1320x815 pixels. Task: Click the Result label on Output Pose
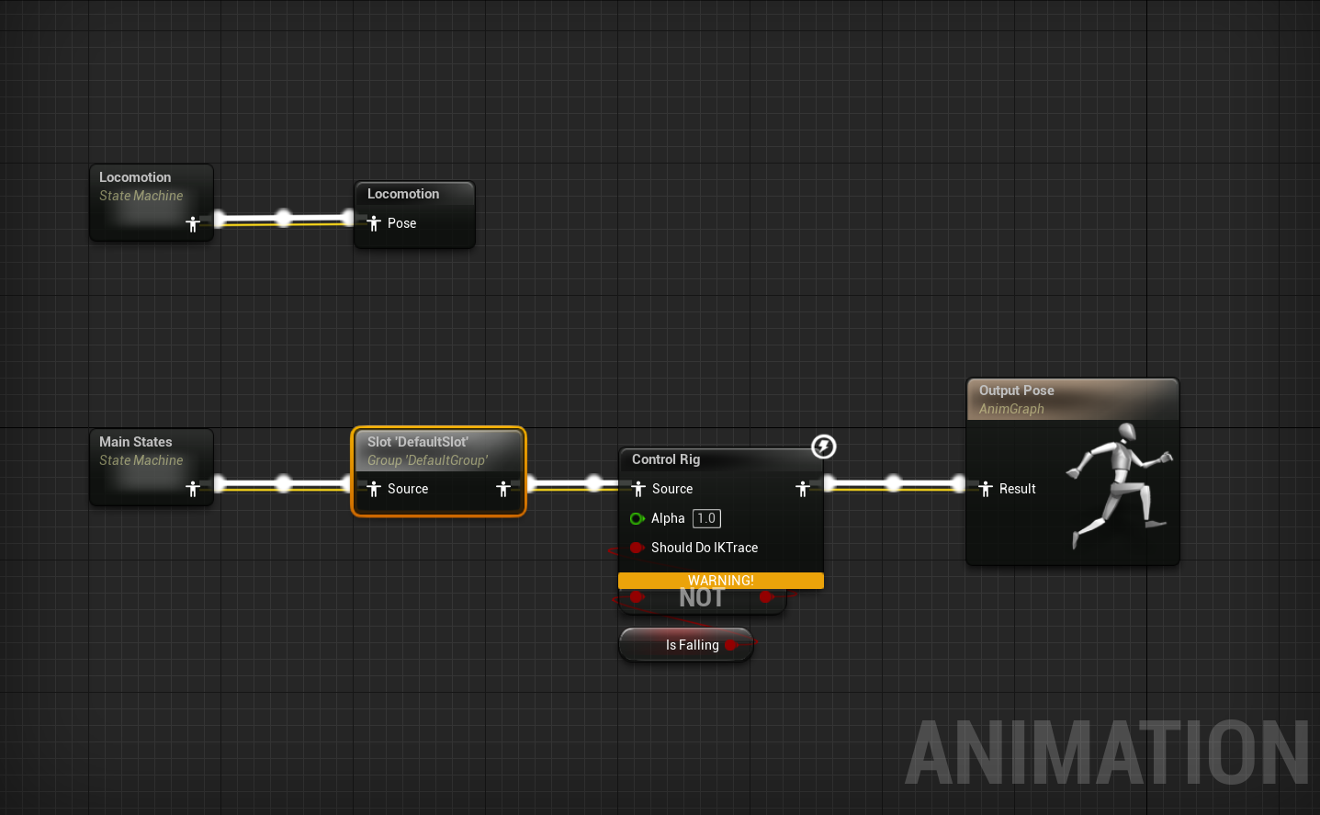coord(1017,489)
